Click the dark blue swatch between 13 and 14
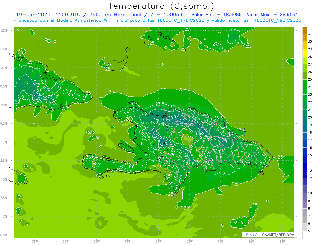Image resolution: width=317 pixels, height=245 pixels. click(x=305, y=167)
